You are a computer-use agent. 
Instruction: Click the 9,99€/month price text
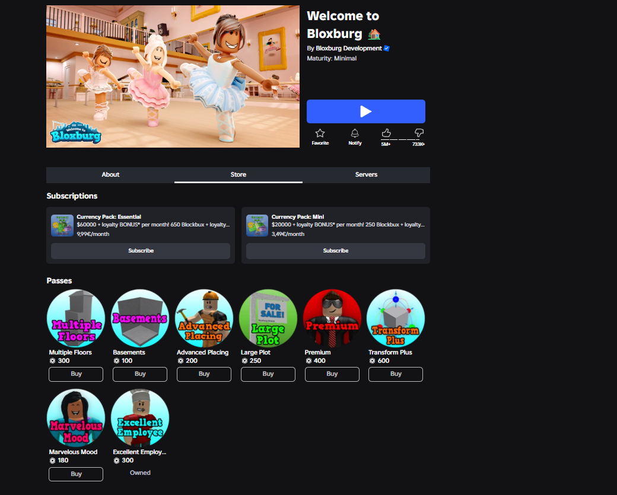[93, 234]
